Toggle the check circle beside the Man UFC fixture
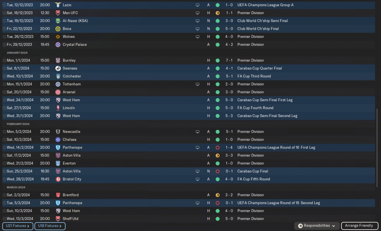381x231 pixels. [x=4, y=13]
